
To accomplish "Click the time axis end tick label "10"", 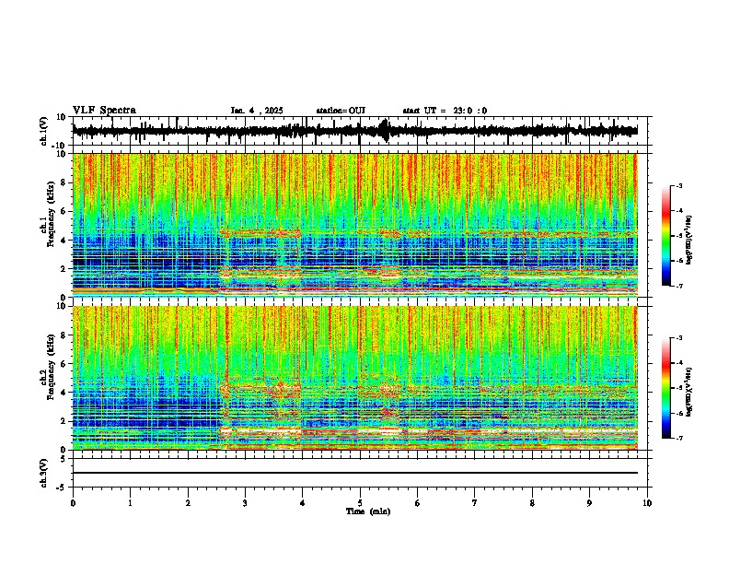I will 647,503.
